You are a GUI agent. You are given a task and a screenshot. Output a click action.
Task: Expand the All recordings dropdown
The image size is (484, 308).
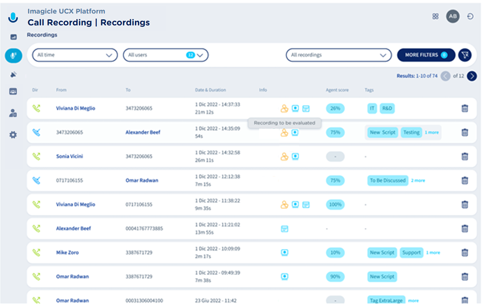pos(338,55)
